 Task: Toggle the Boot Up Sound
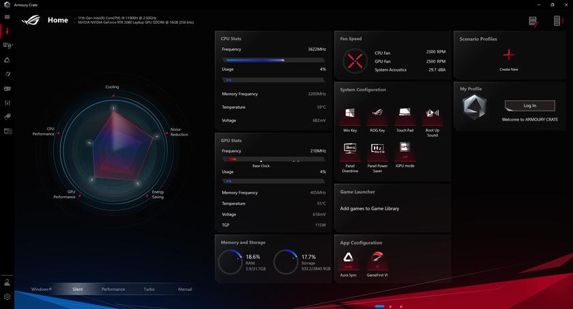[432, 114]
